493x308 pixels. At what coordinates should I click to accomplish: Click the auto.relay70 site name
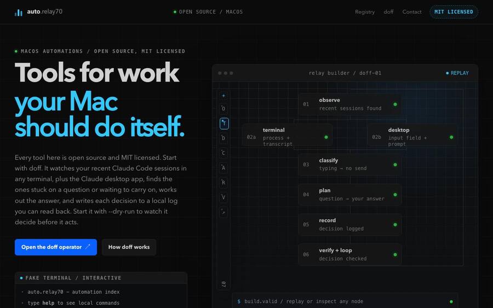pos(45,11)
